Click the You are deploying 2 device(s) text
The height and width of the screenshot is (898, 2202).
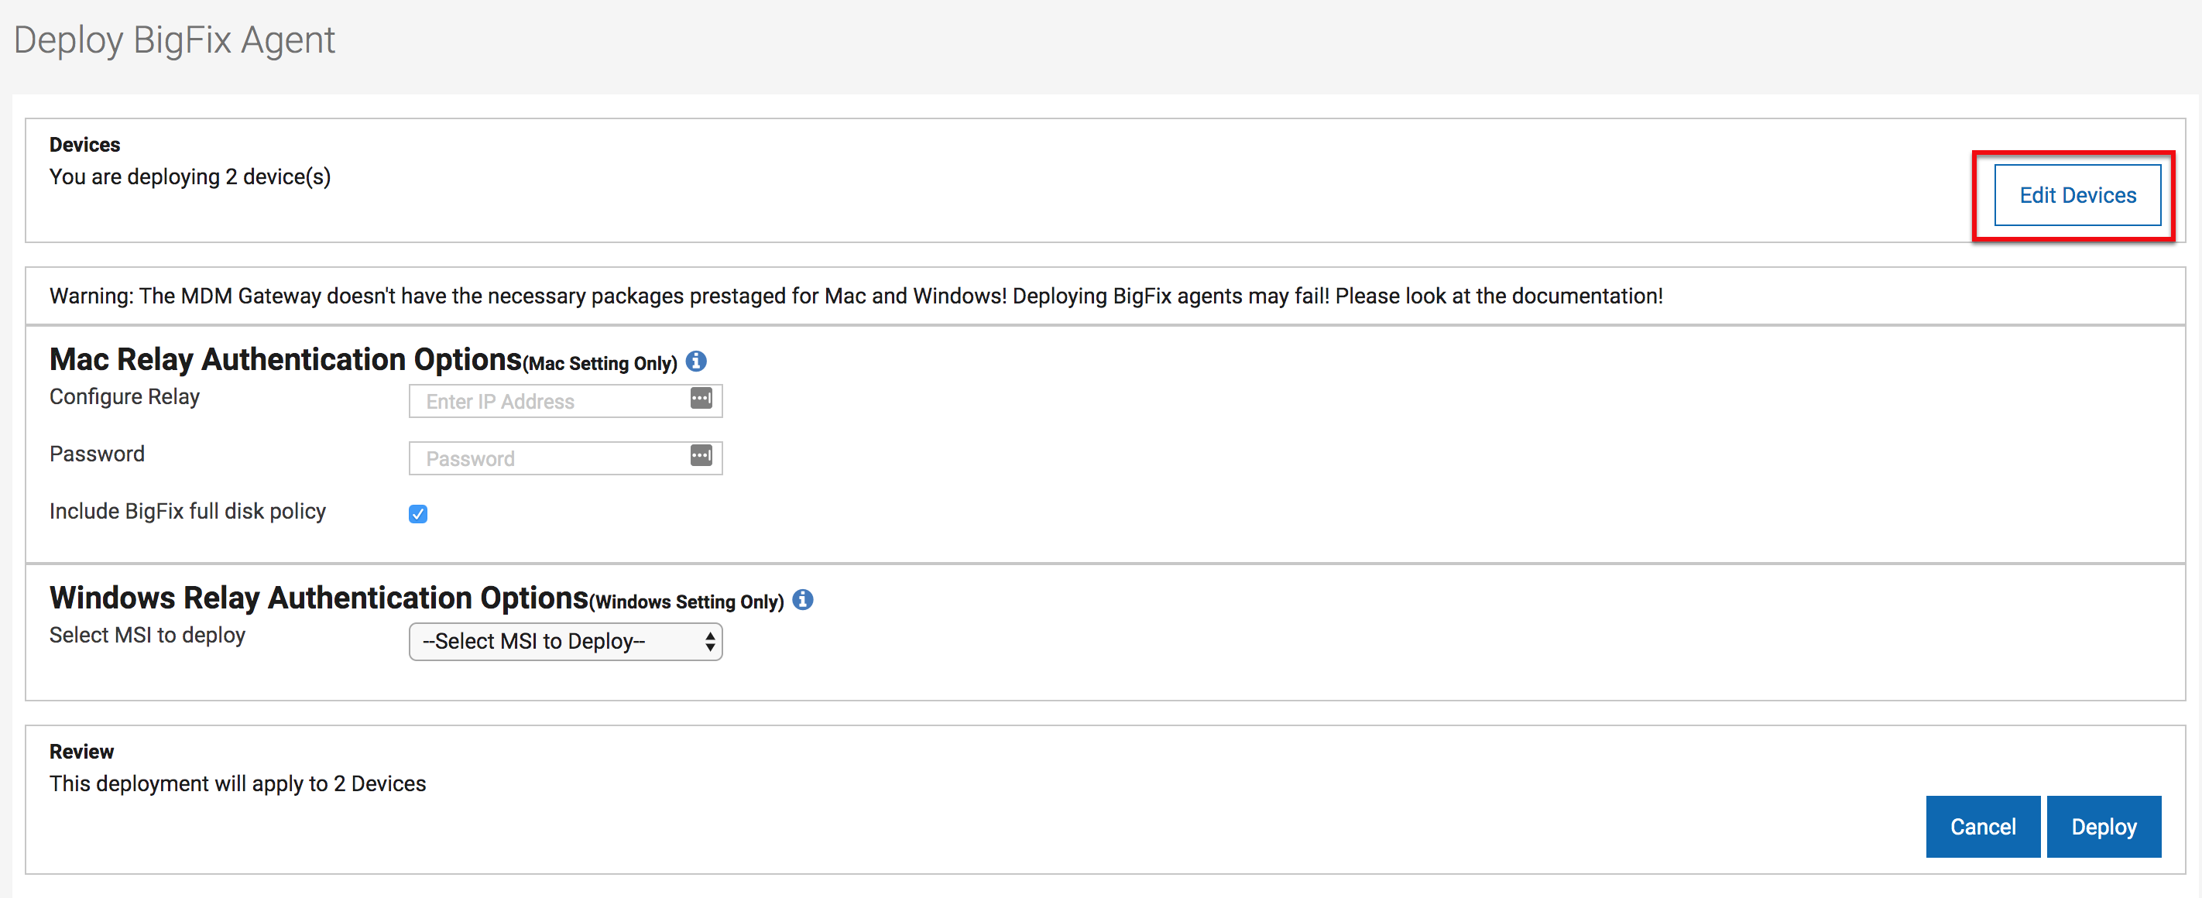190,177
